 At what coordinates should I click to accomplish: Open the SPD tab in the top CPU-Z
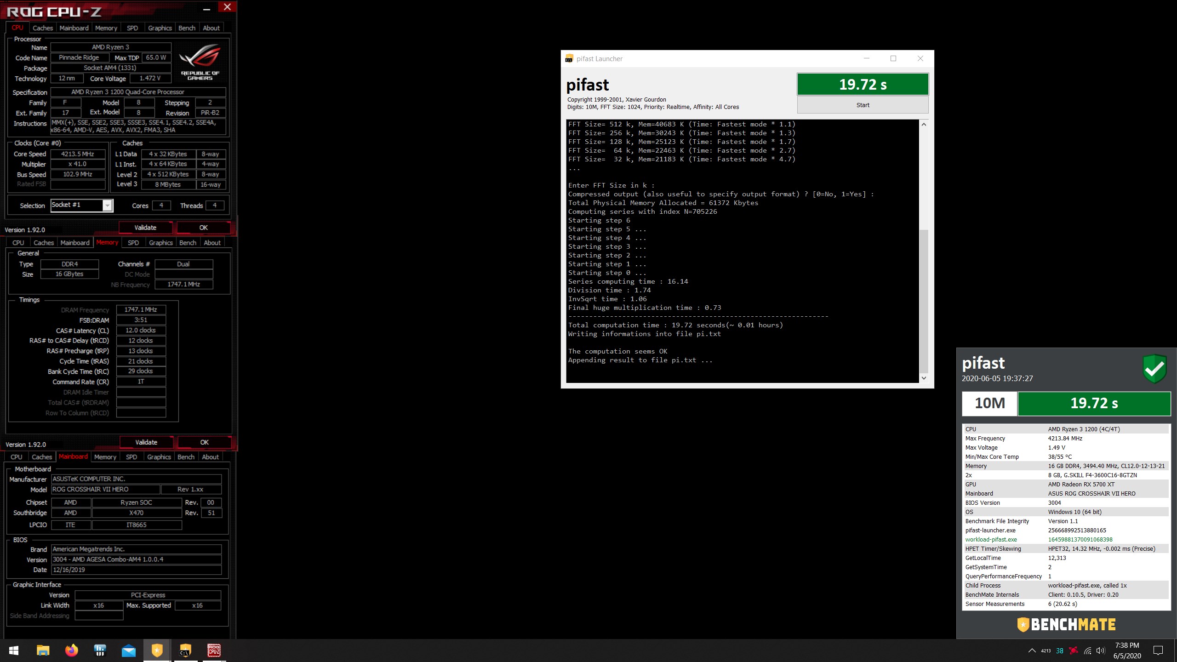coord(132,28)
